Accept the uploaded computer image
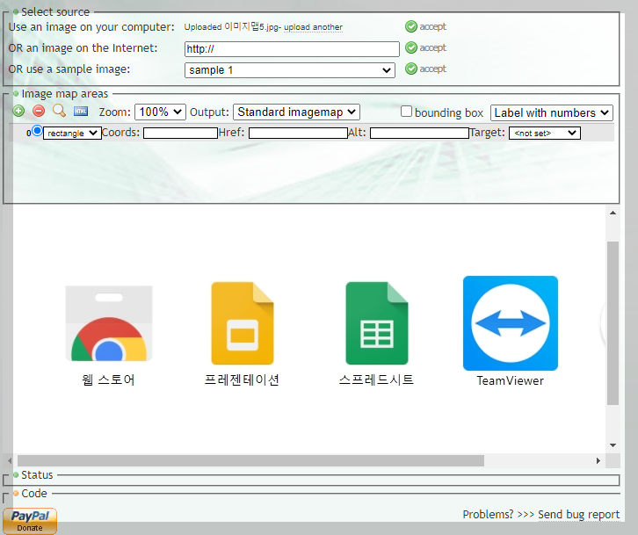Image resolution: width=638 pixels, height=535 pixels. click(425, 26)
